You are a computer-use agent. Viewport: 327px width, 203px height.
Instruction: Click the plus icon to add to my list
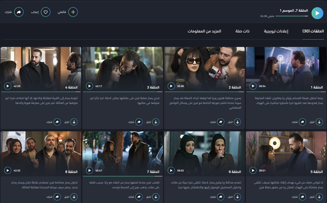(73, 12)
